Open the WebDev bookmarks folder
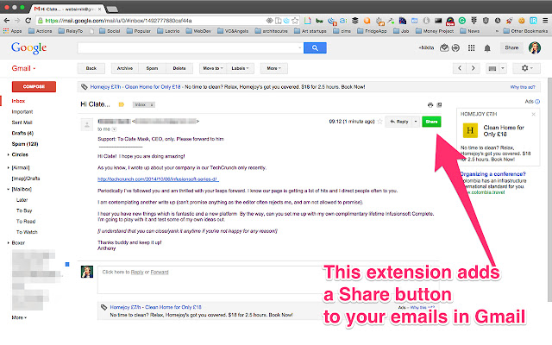552x345 pixels. (x=198, y=31)
